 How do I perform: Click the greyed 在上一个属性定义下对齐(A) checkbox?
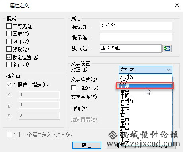pyautogui.click(x=9, y=135)
